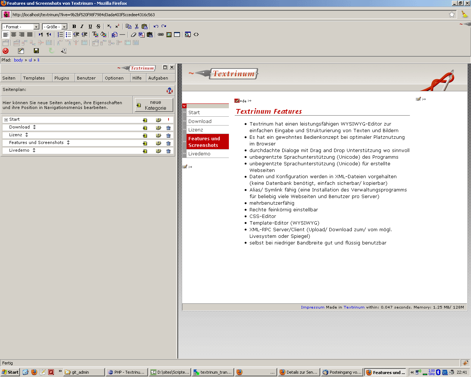Click the browser address bar
Viewport: 471px width, 377px height.
click(x=228, y=15)
